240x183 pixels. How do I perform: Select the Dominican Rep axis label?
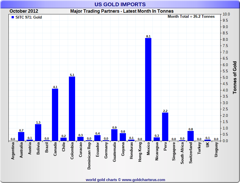click(x=89, y=156)
